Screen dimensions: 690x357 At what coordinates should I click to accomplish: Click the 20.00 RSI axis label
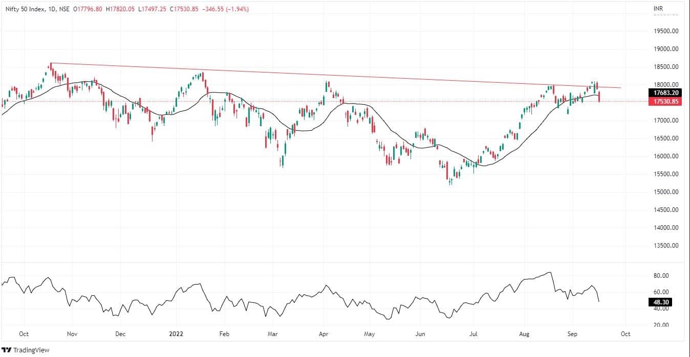662,325
